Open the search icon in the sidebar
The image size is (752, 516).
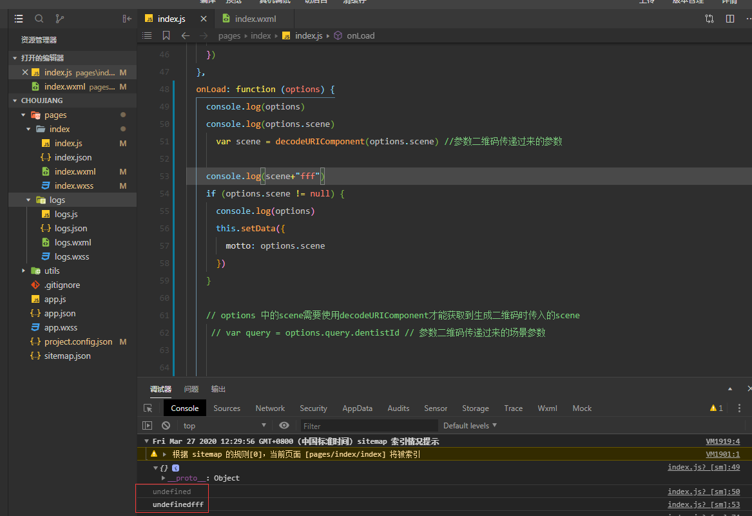(39, 19)
